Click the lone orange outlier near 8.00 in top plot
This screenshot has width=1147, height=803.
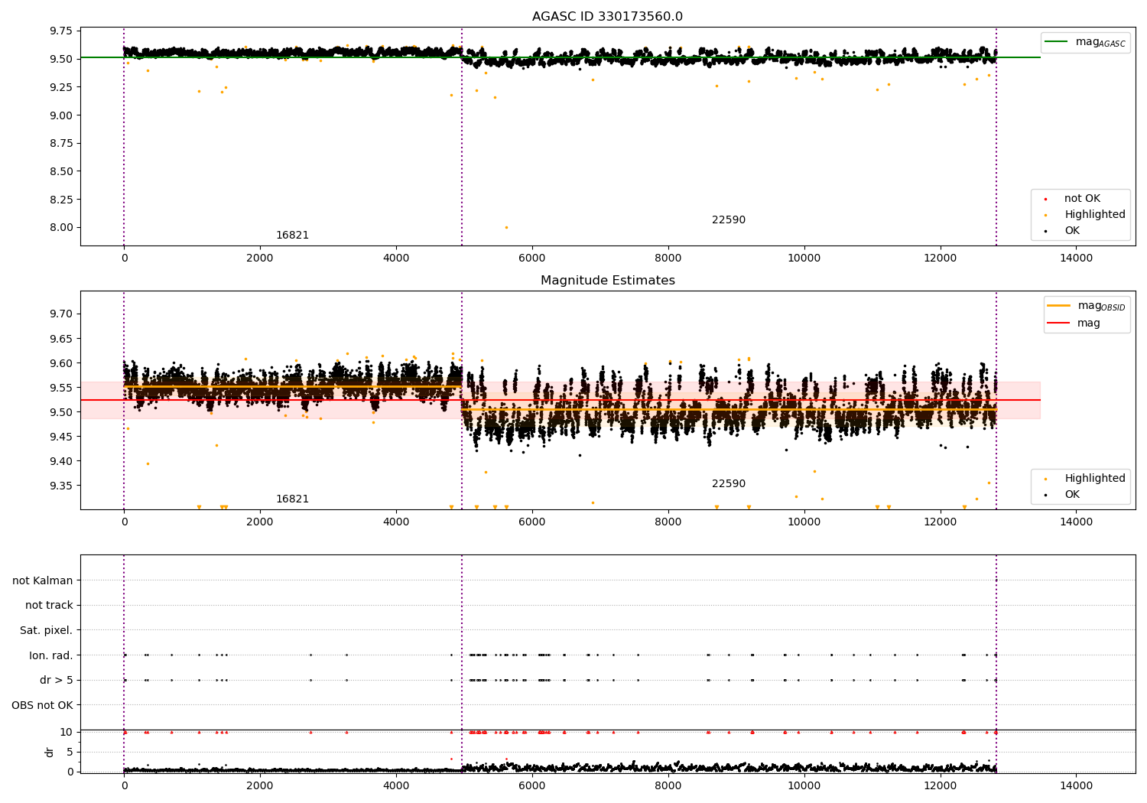(506, 227)
